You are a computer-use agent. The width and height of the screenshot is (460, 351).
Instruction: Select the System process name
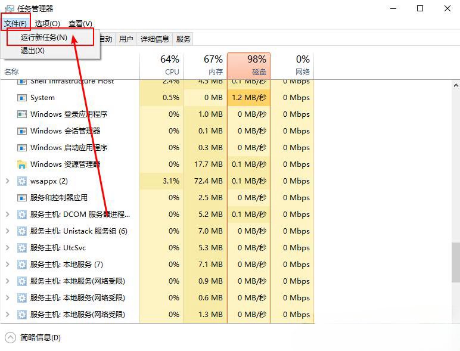click(42, 98)
